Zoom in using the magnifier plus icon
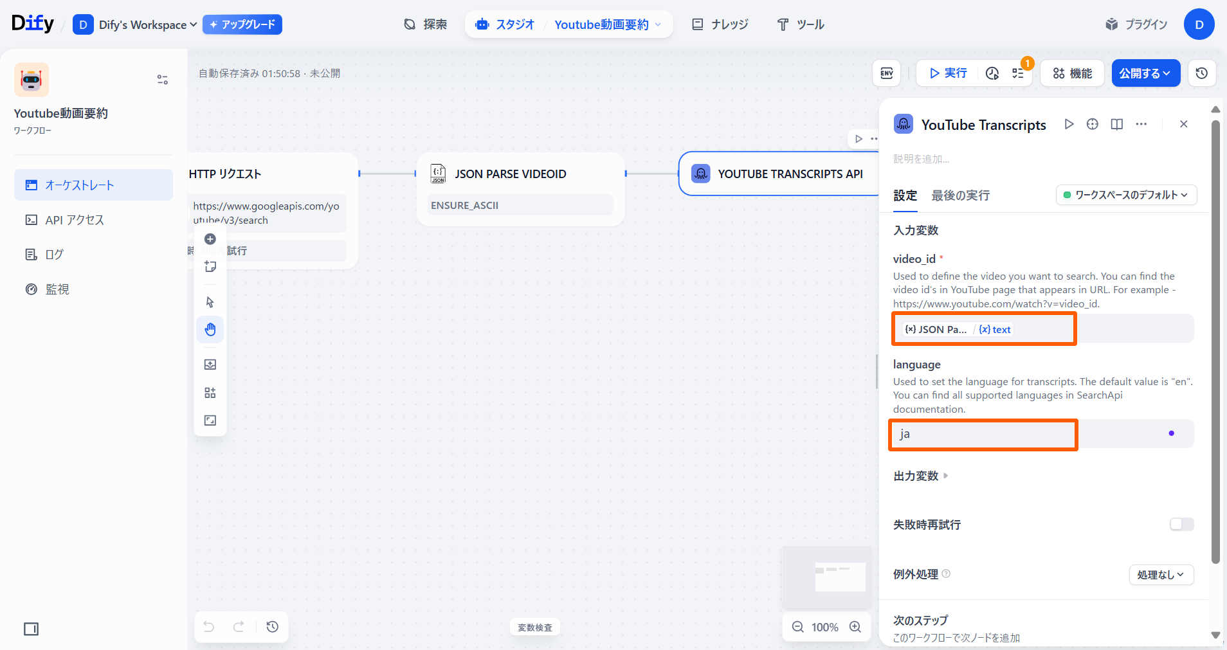The width and height of the screenshot is (1227, 650). (x=855, y=627)
